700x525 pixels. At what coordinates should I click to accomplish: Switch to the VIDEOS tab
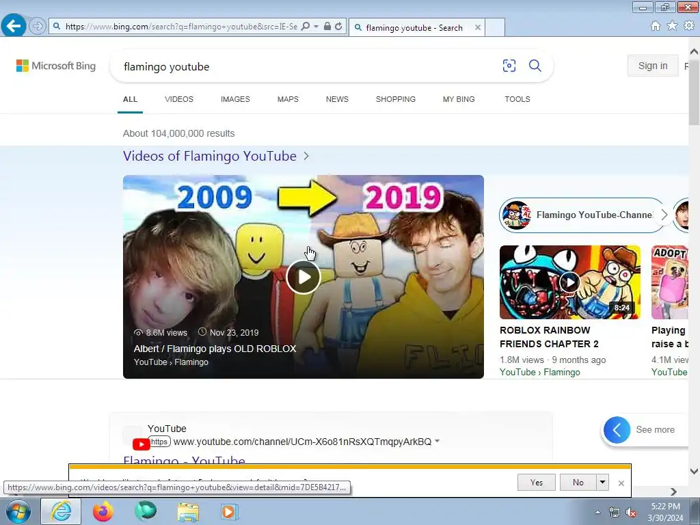(179, 99)
